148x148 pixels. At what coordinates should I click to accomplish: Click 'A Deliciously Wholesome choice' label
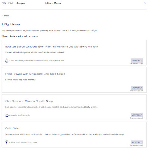click(x=23, y=142)
